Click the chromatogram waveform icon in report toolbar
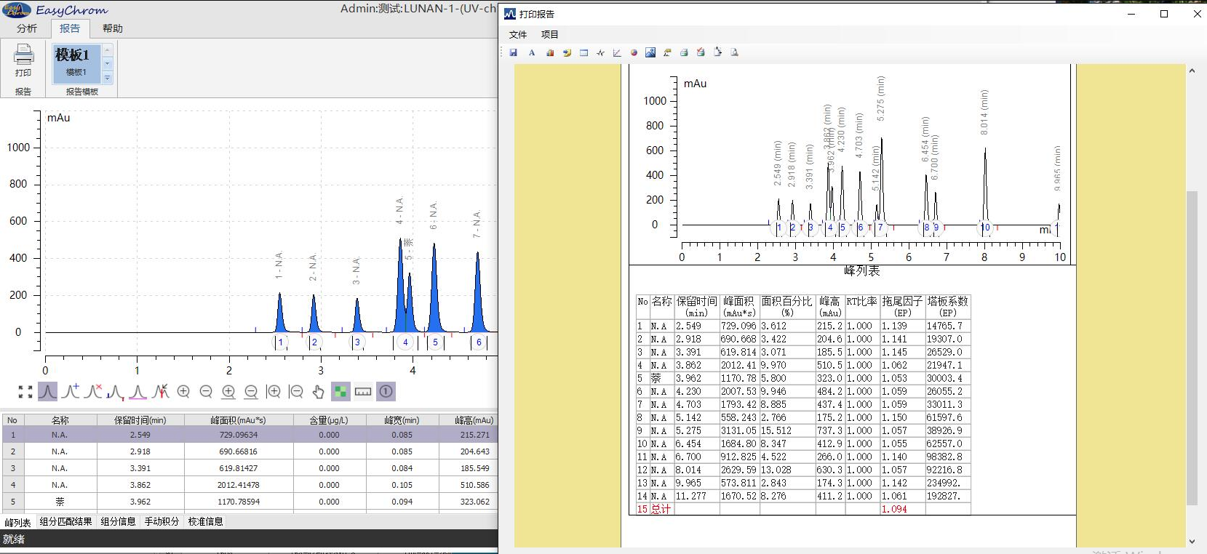The height and width of the screenshot is (554, 1207). (x=600, y=52)
